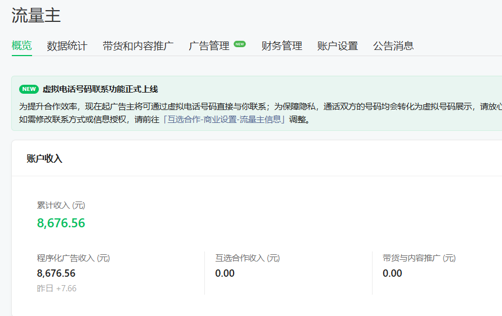Image resolution: width=502 pixels, height=316 pixels.
Task: Open the 互选合作-商业设置-流量主信息 link
Action: pos(224,120)
